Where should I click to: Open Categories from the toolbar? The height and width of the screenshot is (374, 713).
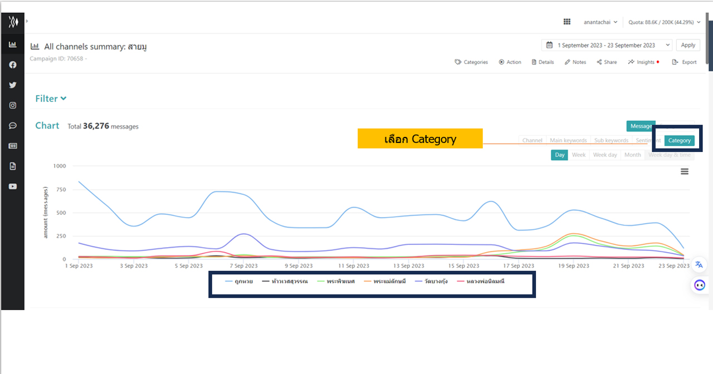(471, 62)
